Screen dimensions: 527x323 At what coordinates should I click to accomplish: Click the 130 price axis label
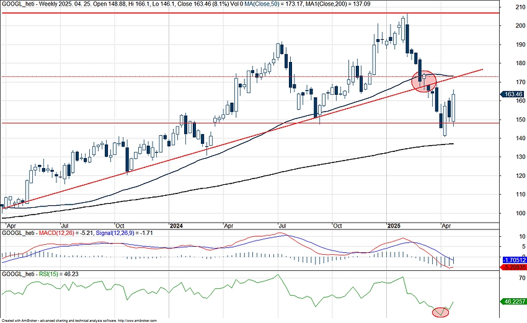pos(520,157)
